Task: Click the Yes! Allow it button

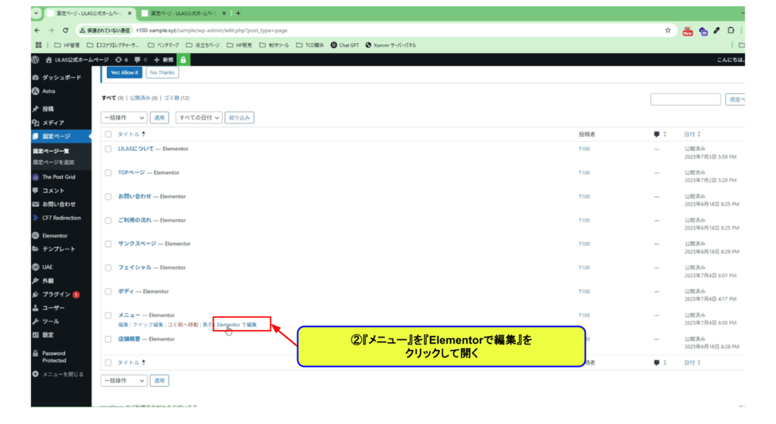Action: tap(125, 73)
